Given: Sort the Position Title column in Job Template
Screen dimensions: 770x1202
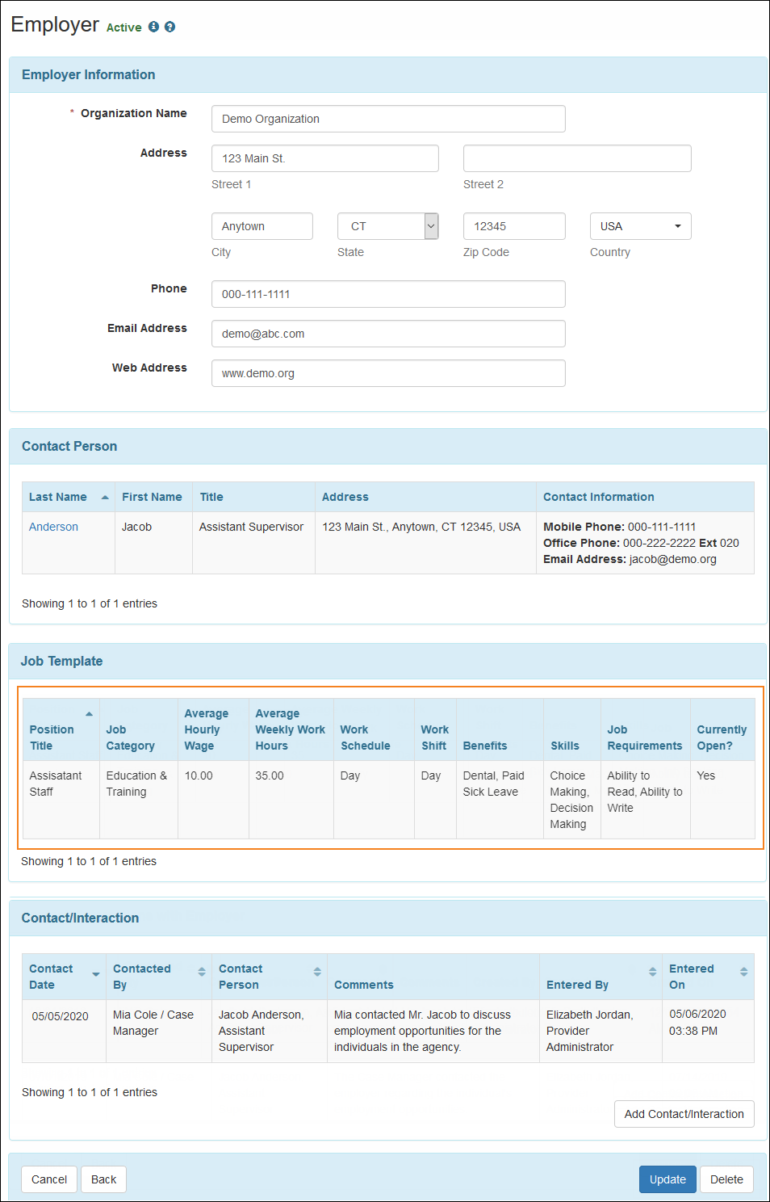Looking at the screenshot, I should pyautogui.click(x=89, y=714).
